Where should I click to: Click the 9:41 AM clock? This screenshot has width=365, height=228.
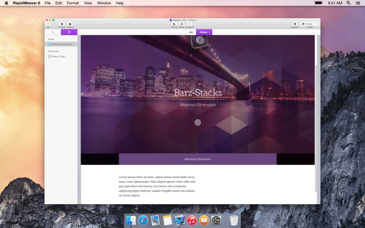[x=335, y=3]
